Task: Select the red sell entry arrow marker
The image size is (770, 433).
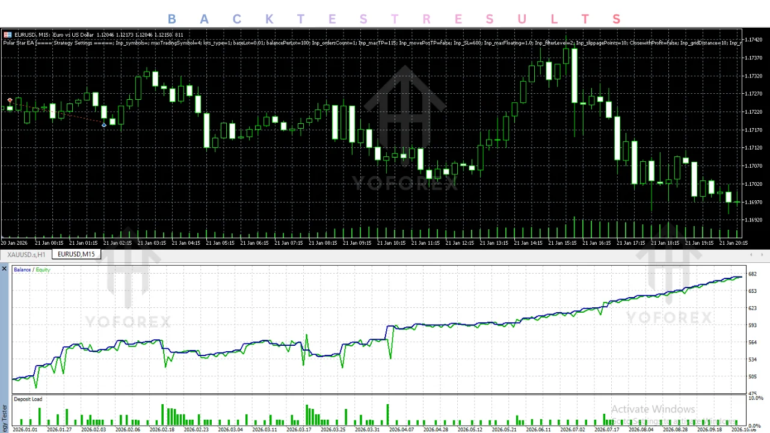Action: click(x=10, y=100)
